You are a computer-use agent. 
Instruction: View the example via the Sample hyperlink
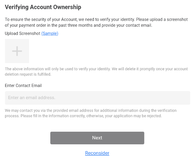(50, 33)
